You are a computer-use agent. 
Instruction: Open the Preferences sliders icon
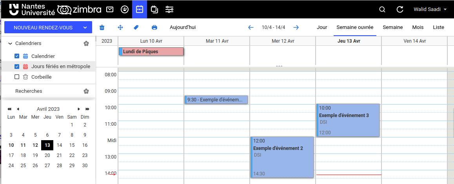pyautogui.click(x=169, y=9)
